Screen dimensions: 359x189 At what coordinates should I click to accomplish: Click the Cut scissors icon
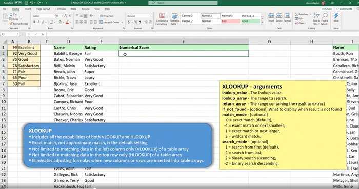click(x=11, y=15)
